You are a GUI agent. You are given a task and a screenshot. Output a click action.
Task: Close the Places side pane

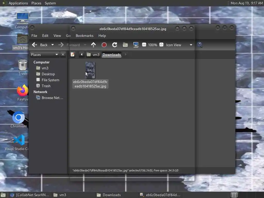pyautogui.click(x=63, y=55)
